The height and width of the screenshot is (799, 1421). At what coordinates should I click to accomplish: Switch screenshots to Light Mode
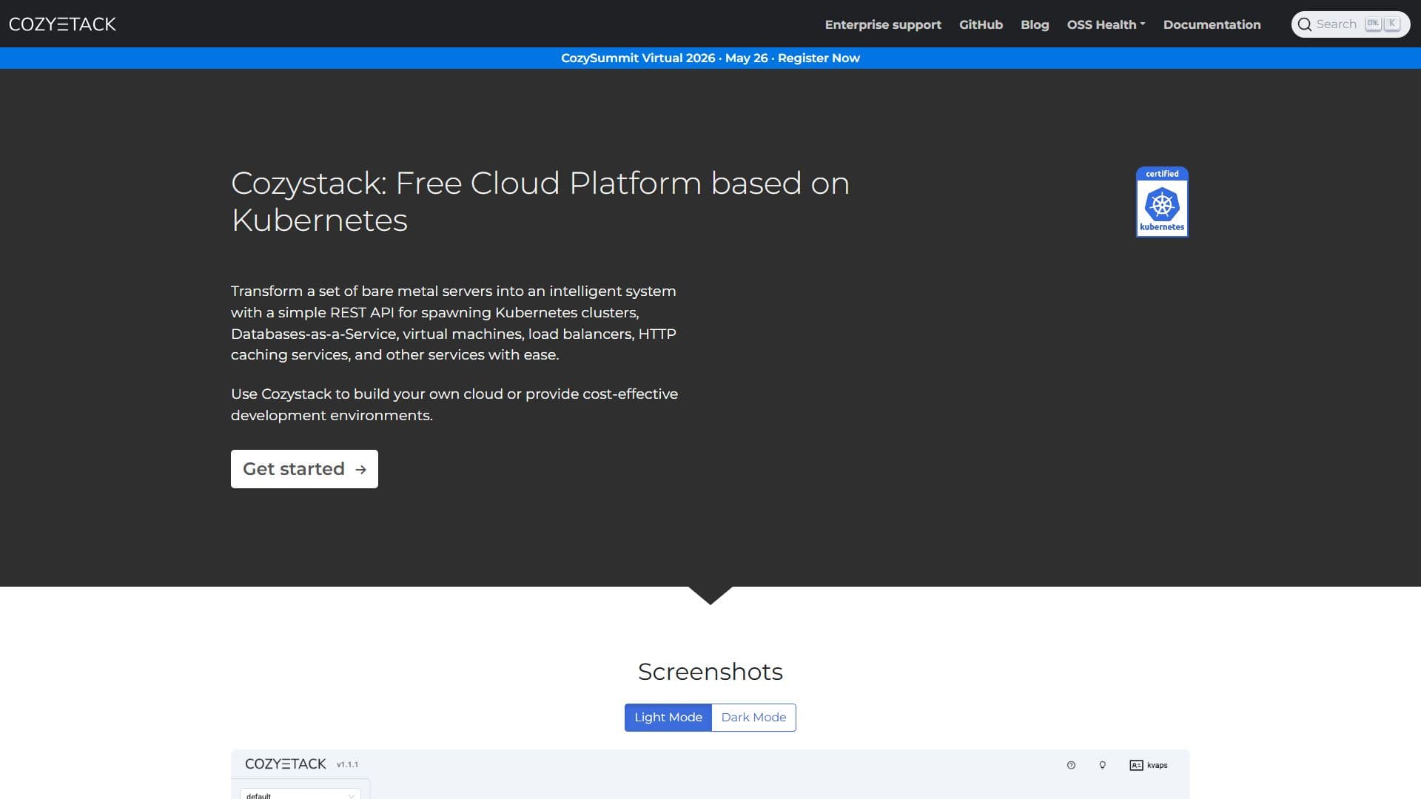pos(668,718)
